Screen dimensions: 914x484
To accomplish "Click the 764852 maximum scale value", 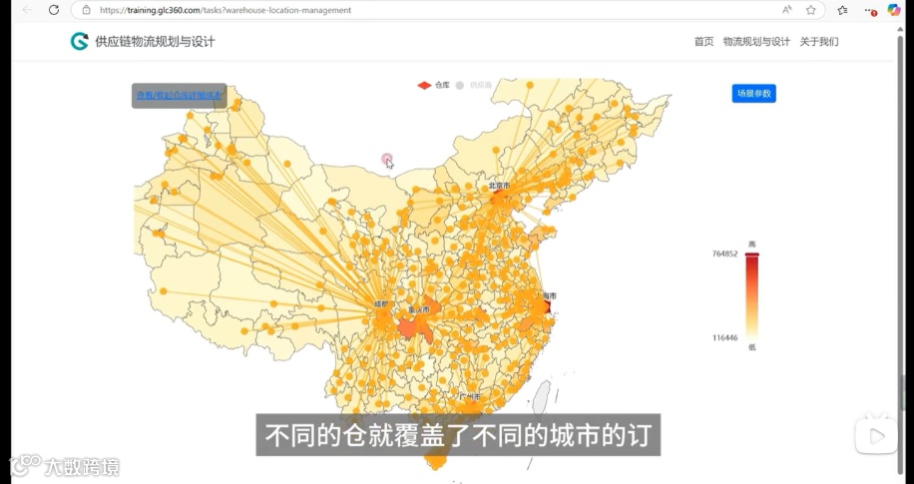I will pyautogui.click(x=724, y=253).
